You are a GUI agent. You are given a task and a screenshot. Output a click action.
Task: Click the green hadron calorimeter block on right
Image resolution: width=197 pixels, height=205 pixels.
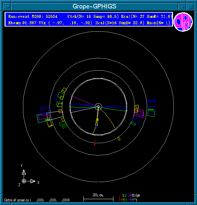[151, 113]
